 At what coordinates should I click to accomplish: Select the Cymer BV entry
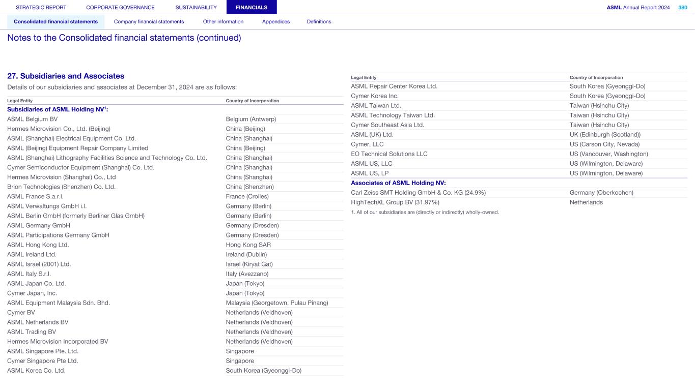tap(21, 312)
